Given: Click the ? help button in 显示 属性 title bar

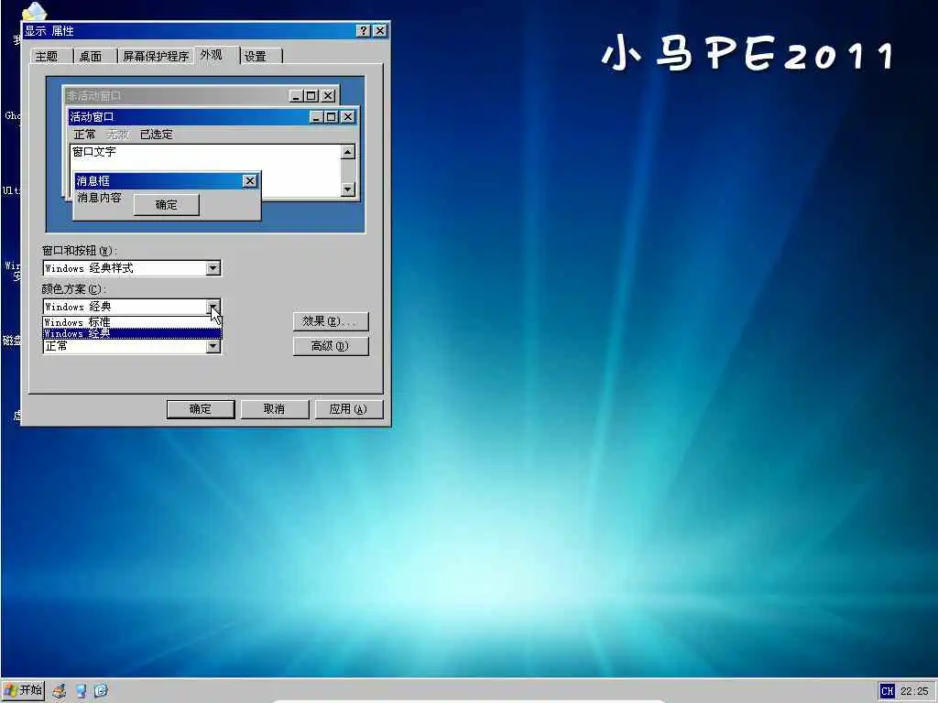Looking at the screenshot, I should [x=363, y=30].
